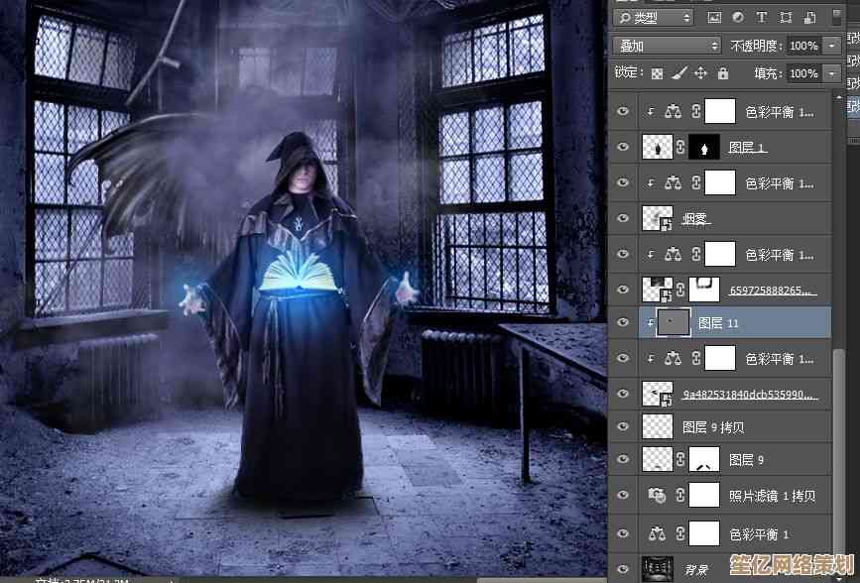Screen dimensions: 860x583
Task: Click the lock all padlock icon
Action: (x=723, y=73)
